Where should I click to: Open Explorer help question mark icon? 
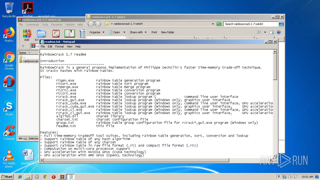(279, 32)
